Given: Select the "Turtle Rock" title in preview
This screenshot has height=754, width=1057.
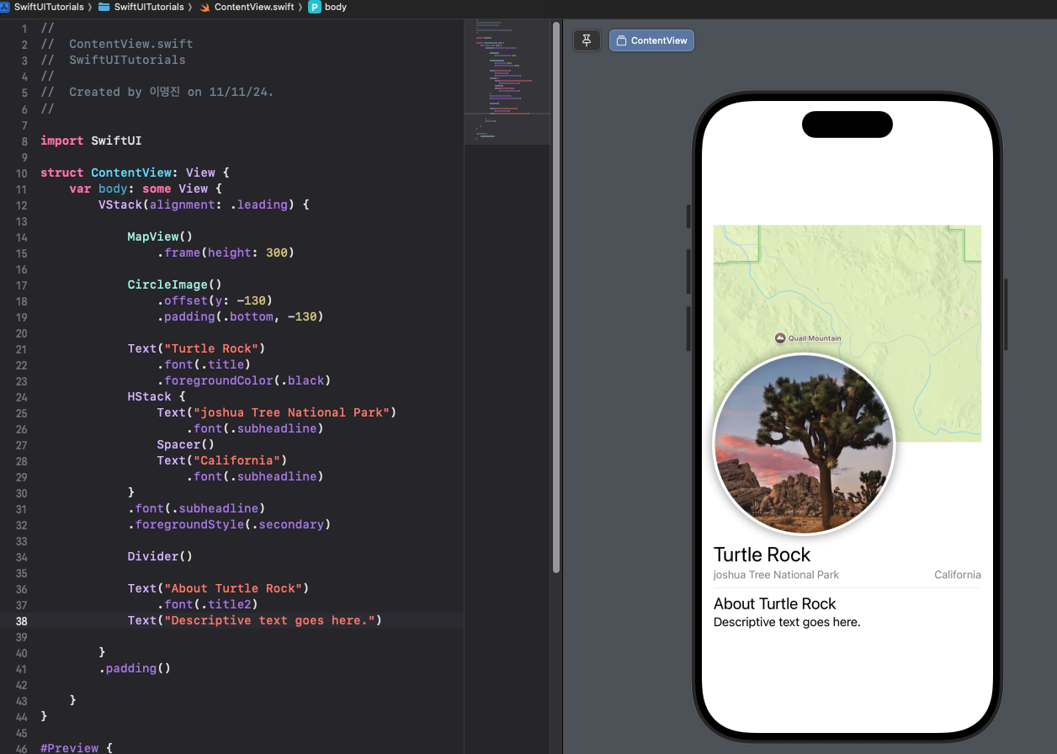Looking at the screenshot, I should click(762, 555).
